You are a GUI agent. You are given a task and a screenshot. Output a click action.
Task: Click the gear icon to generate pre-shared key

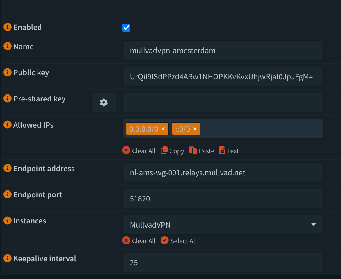tap(104, 103)
